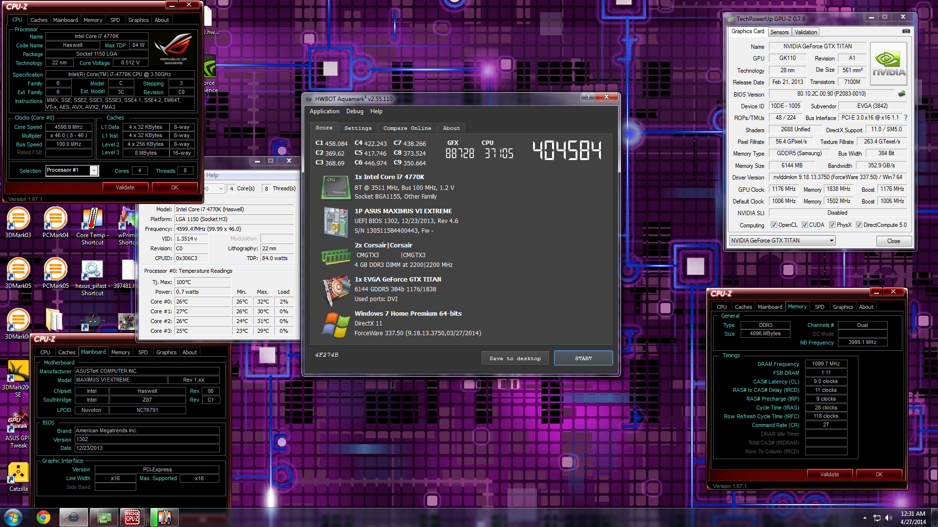Click OK in CPU-Z Memory window
The image size is (938, 527).
tap(879, 474)
